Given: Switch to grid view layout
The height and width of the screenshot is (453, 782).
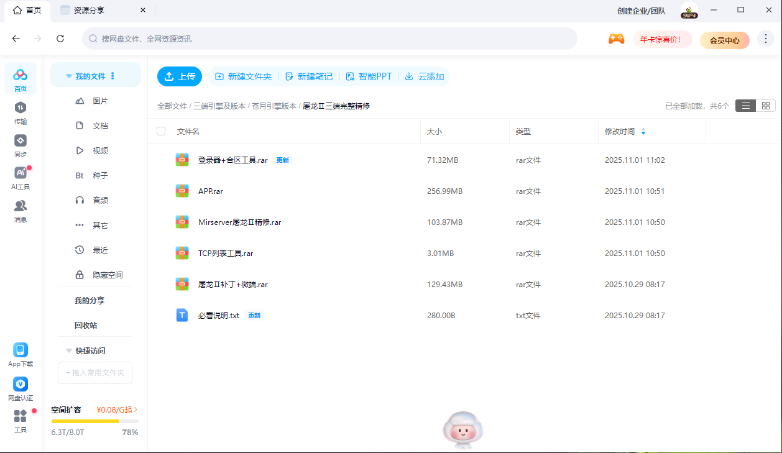Looking at the screenshot, I should 766,106.
